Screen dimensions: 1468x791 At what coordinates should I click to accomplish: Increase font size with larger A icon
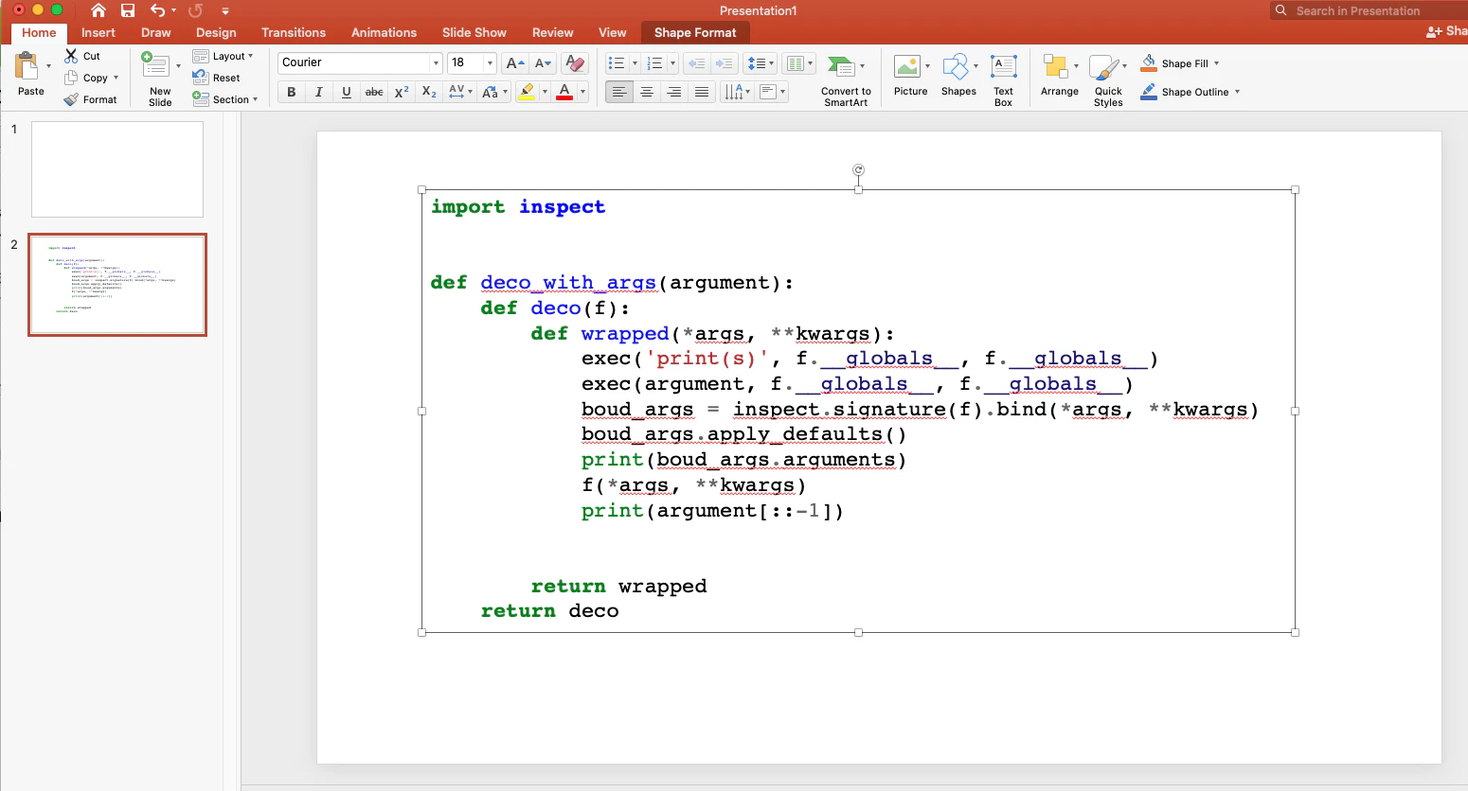click(x=515, y=63)
